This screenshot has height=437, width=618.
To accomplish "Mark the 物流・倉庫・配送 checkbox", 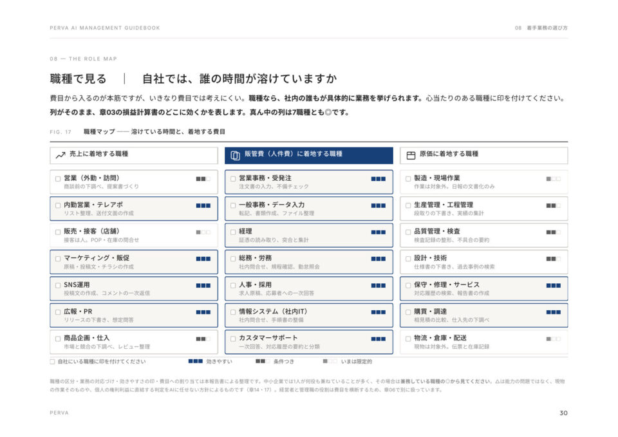I will [408, 339].
